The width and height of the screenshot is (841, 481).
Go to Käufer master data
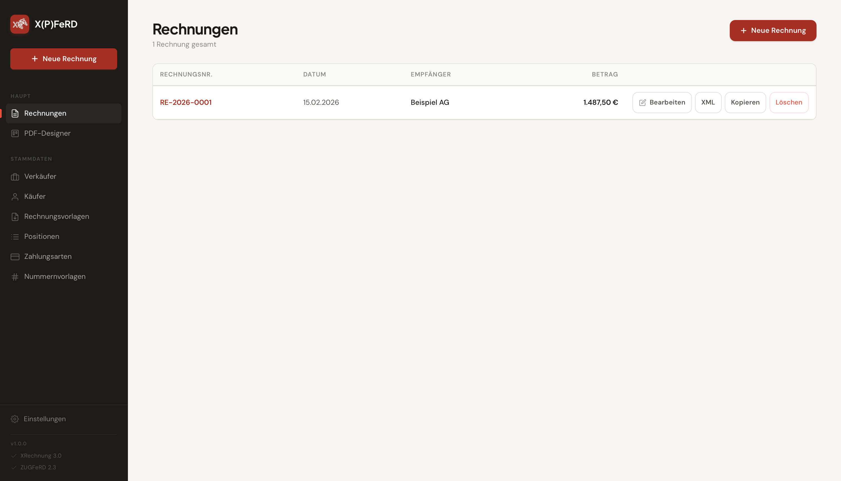click(x=64, y=197)
